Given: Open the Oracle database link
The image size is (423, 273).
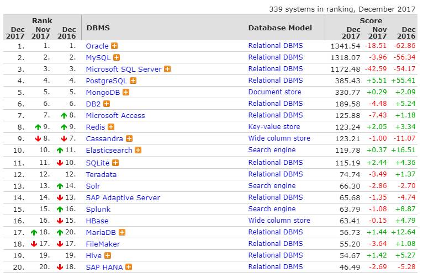Looking at the screenshot, I should [97, 46].
